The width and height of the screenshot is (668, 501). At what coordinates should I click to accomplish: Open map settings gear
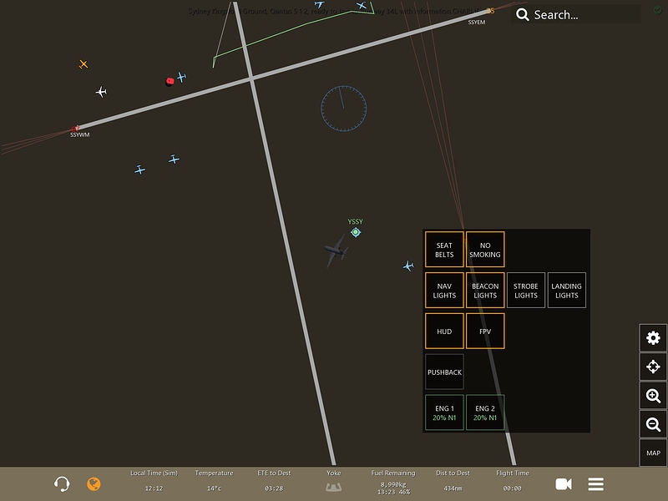point(653,338)
